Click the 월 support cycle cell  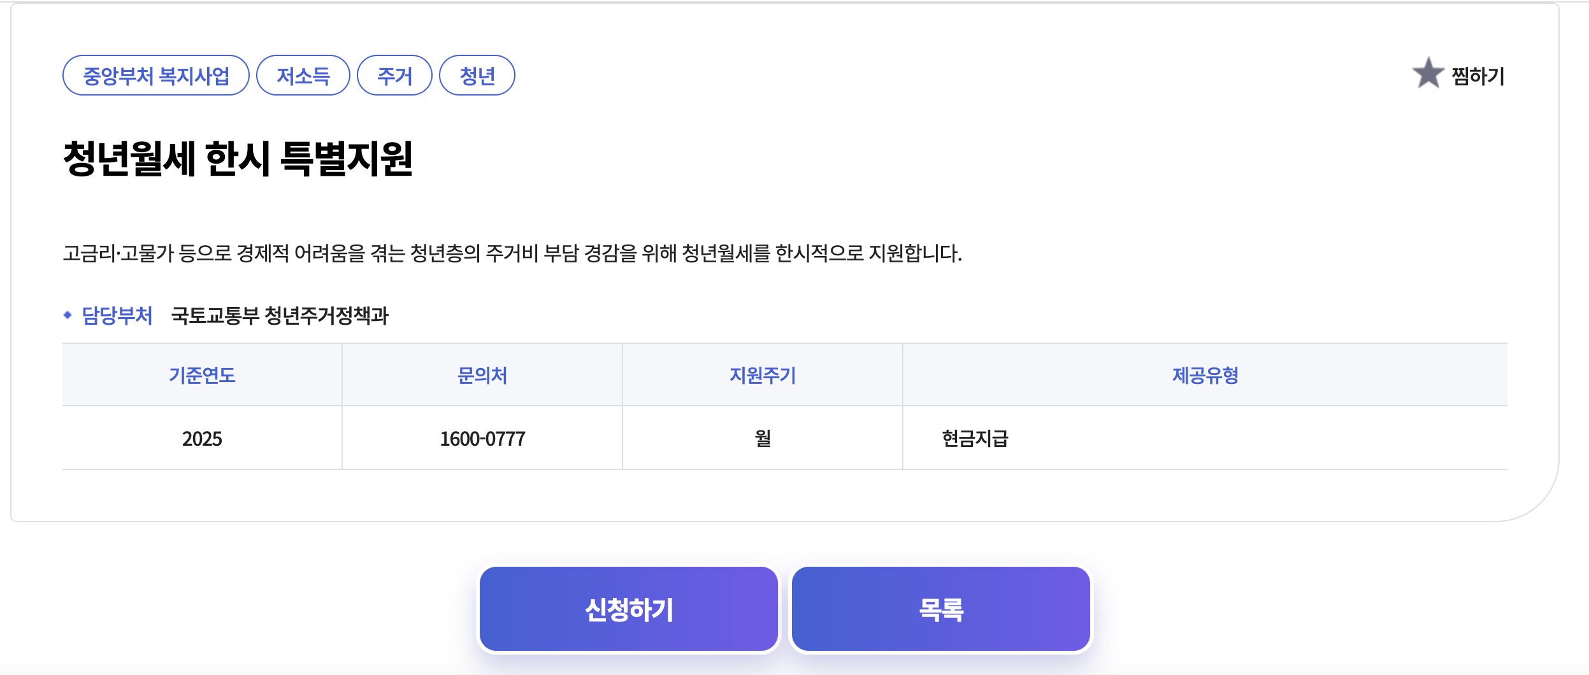(x=763, y=437)
